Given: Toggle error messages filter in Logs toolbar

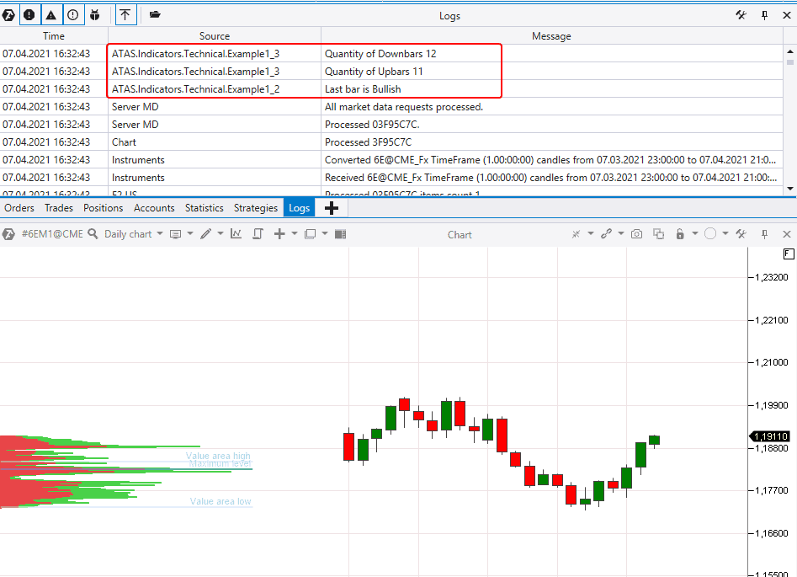Looking at the screenshot, I should (29, 14).
